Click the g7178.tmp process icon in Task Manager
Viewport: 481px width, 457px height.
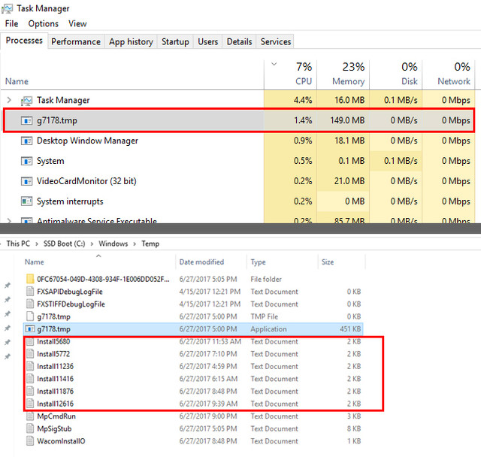(26, 120)
